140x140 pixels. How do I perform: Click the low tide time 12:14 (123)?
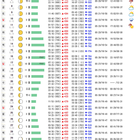pyautogui.click(x=78, y=51)
